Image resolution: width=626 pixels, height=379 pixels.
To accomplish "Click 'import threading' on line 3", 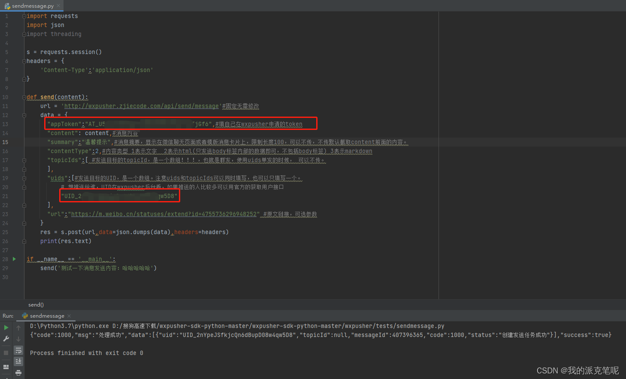I will click(x=54, y=34).
